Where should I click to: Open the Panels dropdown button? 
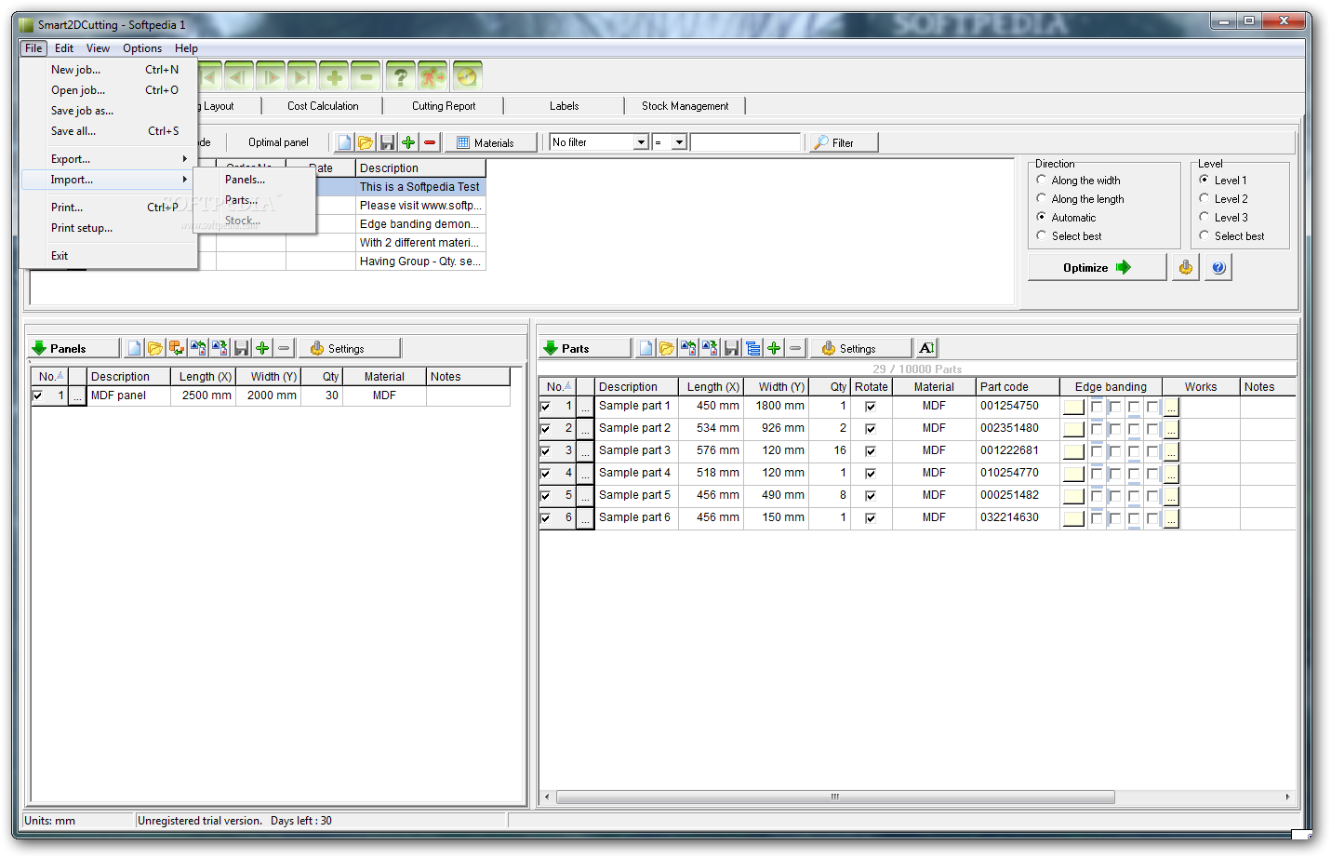pyautogui.click(x=74, y=348)
